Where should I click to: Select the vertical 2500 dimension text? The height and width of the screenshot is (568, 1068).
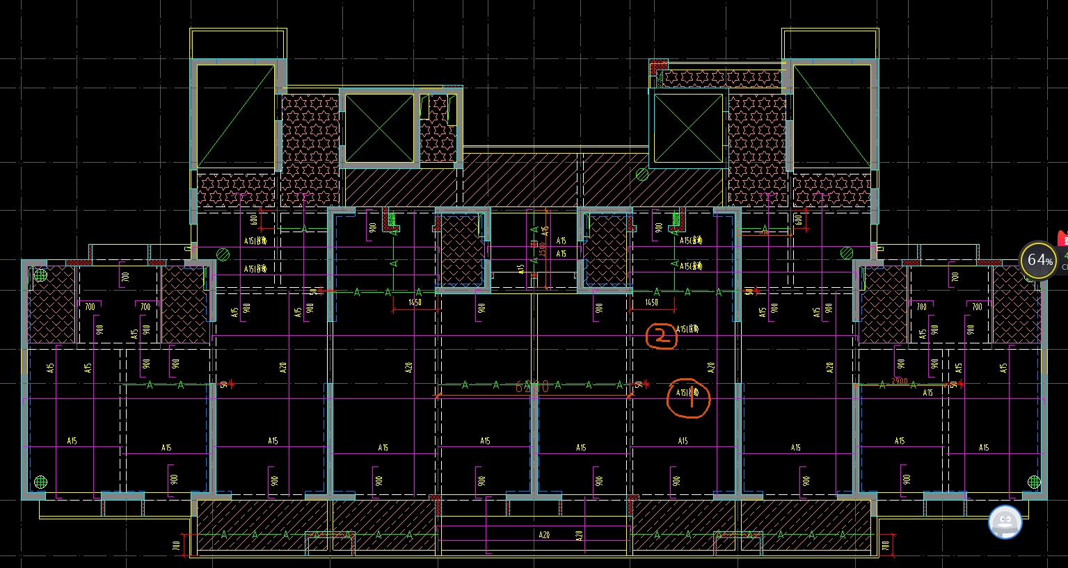542,250
